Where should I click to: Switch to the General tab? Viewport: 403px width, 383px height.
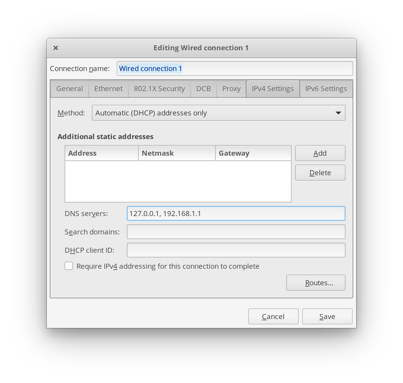(x=69, y=88)
